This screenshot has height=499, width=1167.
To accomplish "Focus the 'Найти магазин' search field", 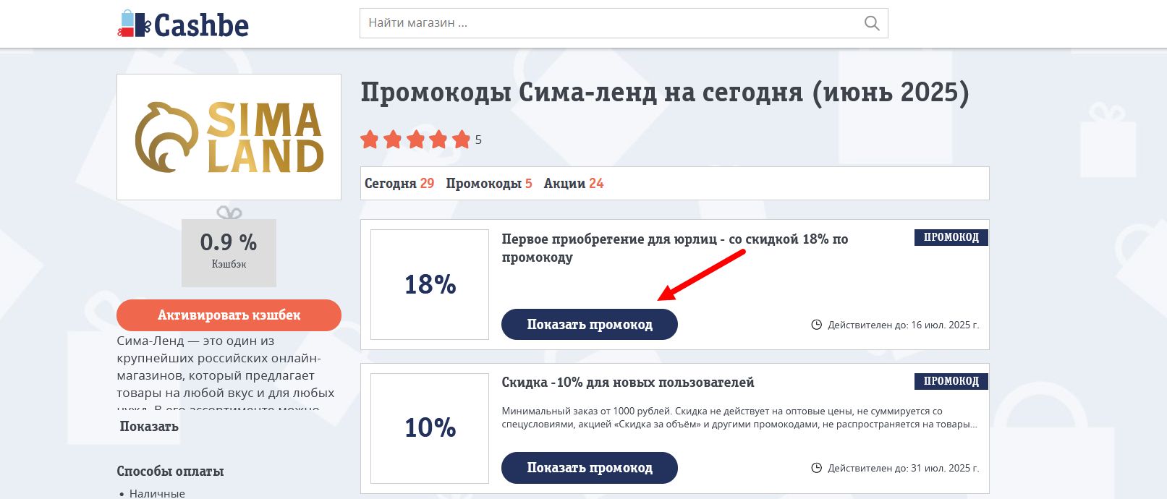I will [x=624, y=23].
